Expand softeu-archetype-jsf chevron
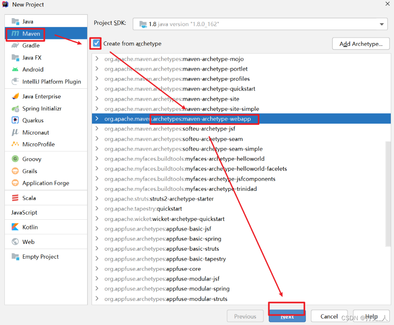This screenshot has width=394, height=325. 97,129
